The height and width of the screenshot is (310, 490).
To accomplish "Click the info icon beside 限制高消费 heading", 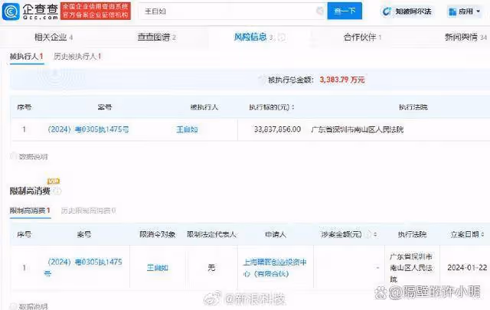I will coord(57,191).
